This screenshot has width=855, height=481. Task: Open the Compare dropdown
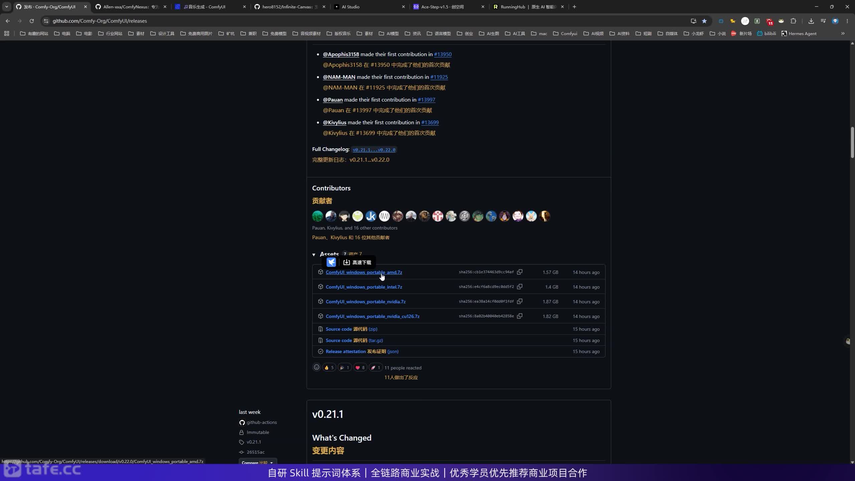[x=258, y=462]
